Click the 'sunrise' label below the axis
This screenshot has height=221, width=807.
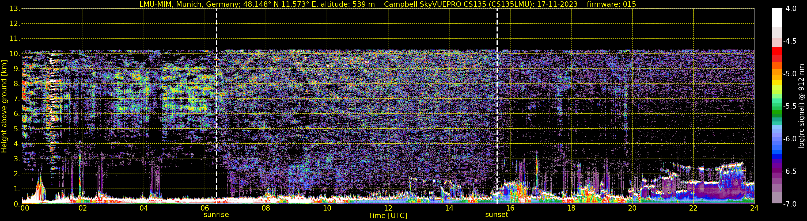coord(216,215)
